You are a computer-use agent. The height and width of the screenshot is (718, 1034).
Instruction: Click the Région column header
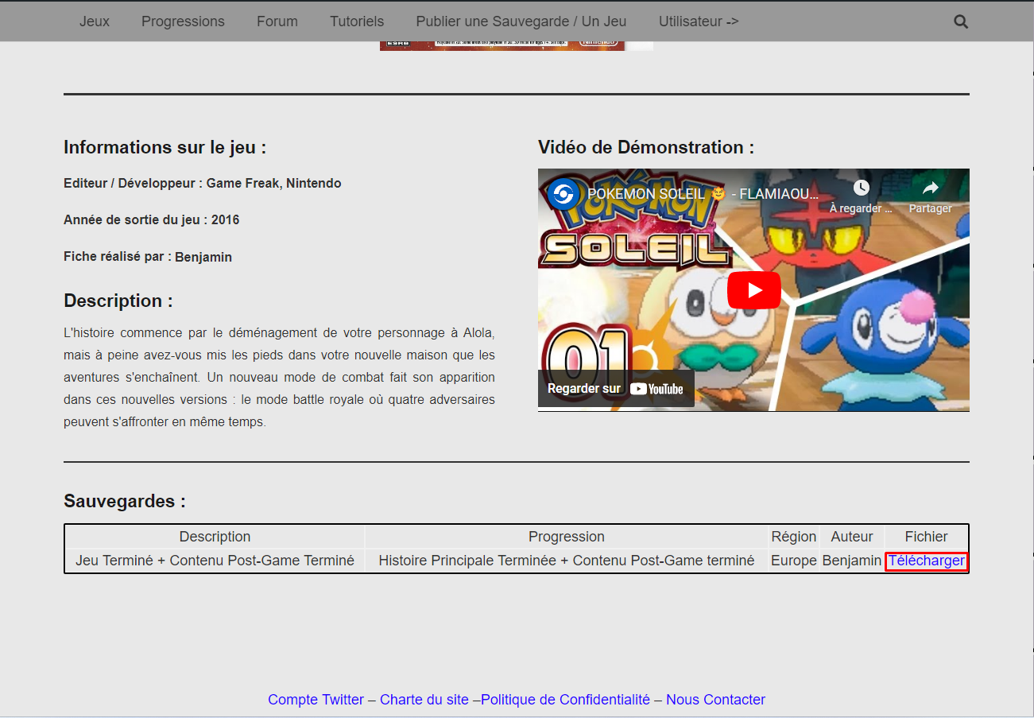[794, 537]
